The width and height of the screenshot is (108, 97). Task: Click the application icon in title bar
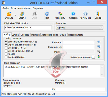tap(3, 3)
